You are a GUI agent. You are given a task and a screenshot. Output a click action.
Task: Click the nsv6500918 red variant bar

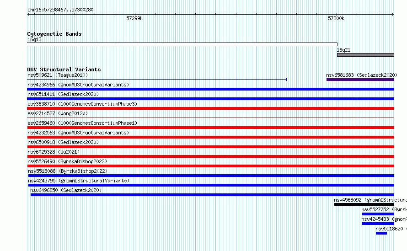click(210, 147)
